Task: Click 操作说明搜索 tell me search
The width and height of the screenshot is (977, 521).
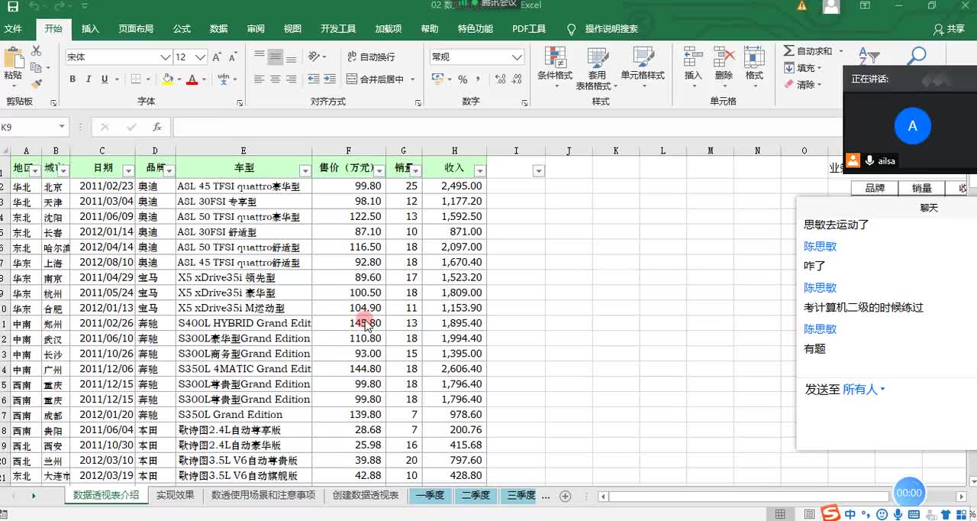Action: click(x=602, y=29)
